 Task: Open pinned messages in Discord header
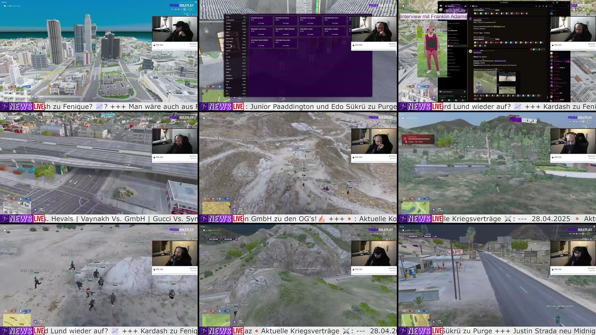click(543, 6)
